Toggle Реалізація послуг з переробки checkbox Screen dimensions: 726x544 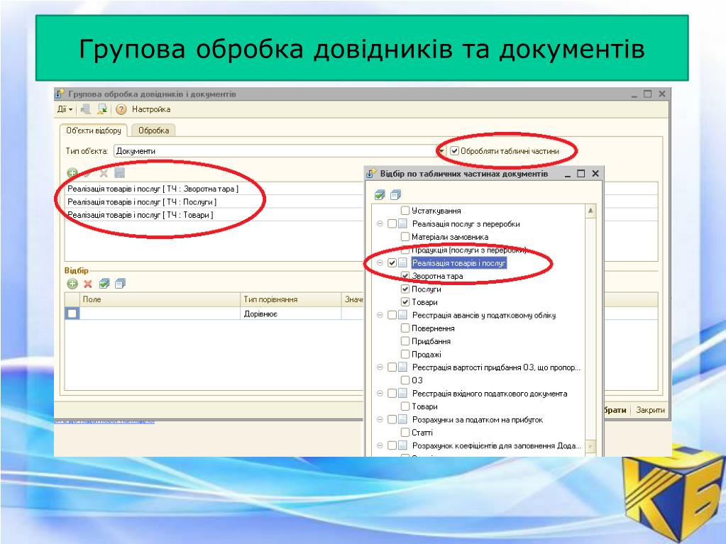[392, 224]
